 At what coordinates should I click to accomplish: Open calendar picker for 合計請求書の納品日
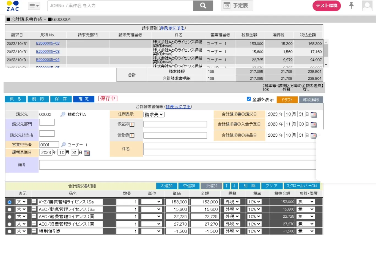click(x=314, y=135)
